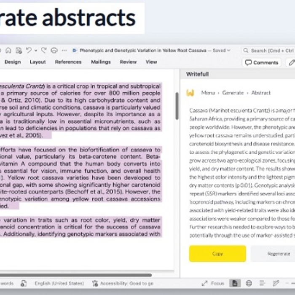Toggle Focus mode in status bar
295x295 pixels.
tap(213, 283)
